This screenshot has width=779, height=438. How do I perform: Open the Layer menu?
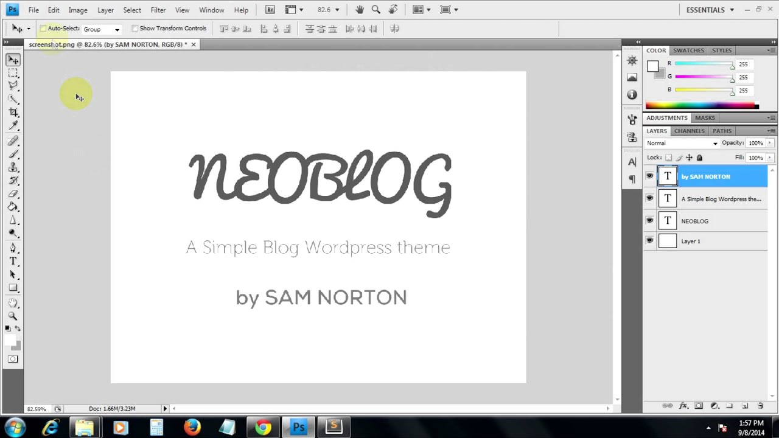point(105,10)
